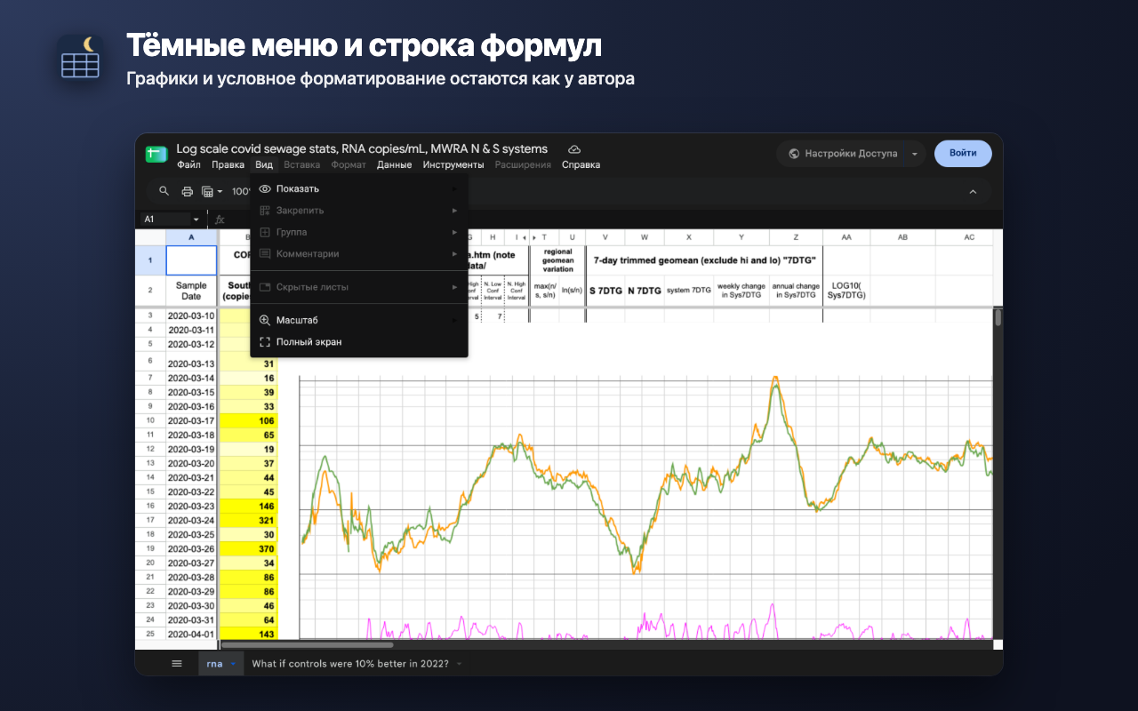Viewport: 1138px width, 711px height.
Task: Close the open Вид menu
Action: pos(264,164)
